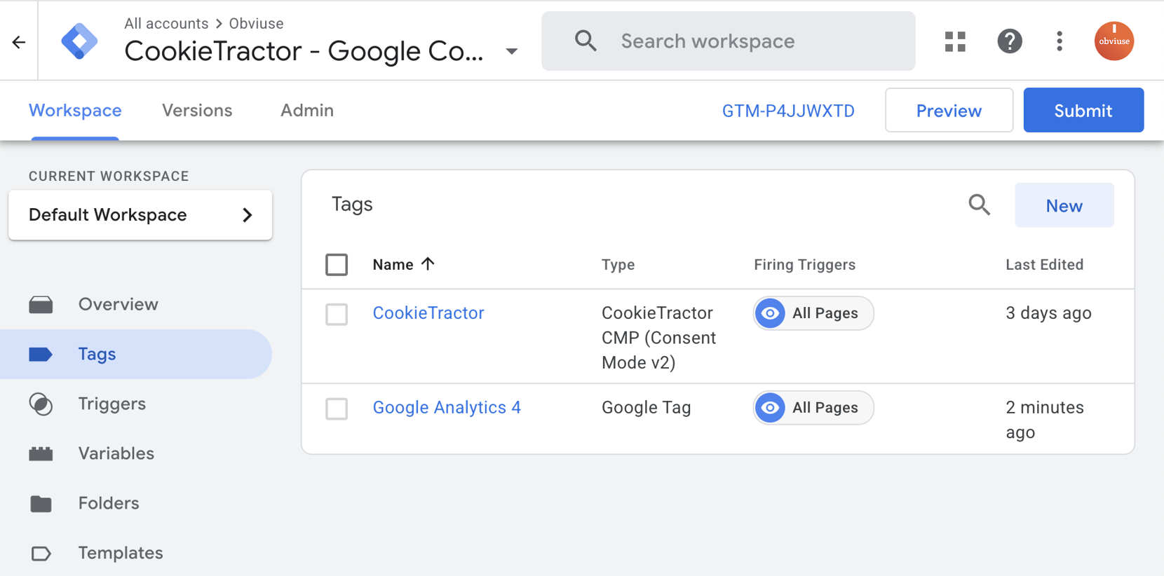This screenshot has width=1164, height=576.
Task: Click the New tag button
Action: 1064,205
